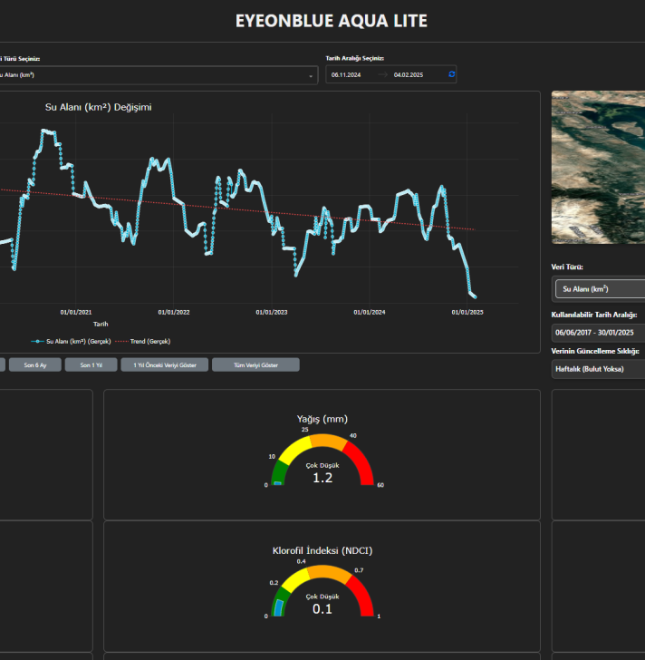Viewport: 645px width, 660px height.
Task: Click the Çok Düşük label in Klorofil gauge
Action: (322, 597)
